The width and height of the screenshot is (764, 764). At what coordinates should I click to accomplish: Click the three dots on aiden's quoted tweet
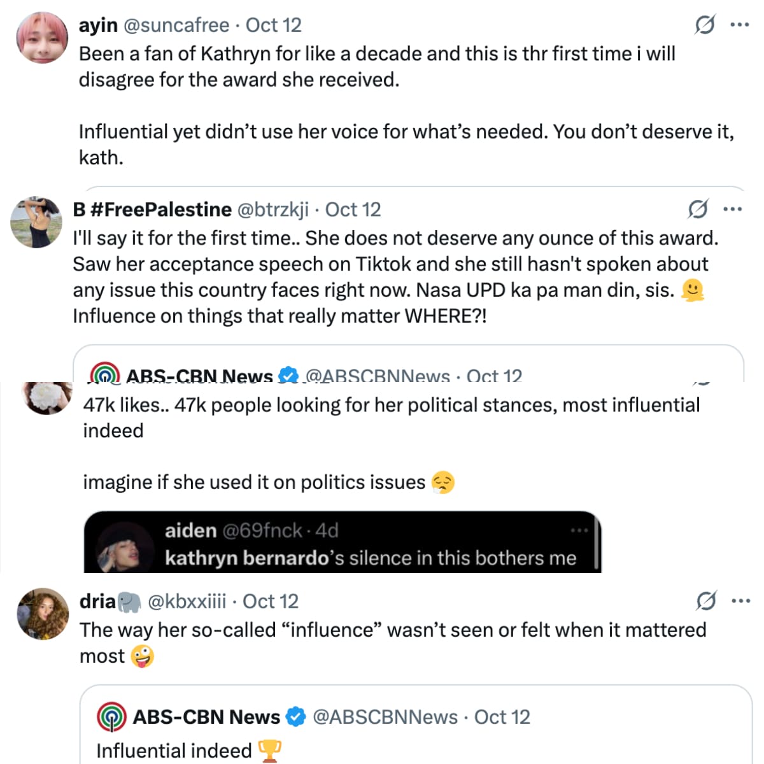(579, 530)
